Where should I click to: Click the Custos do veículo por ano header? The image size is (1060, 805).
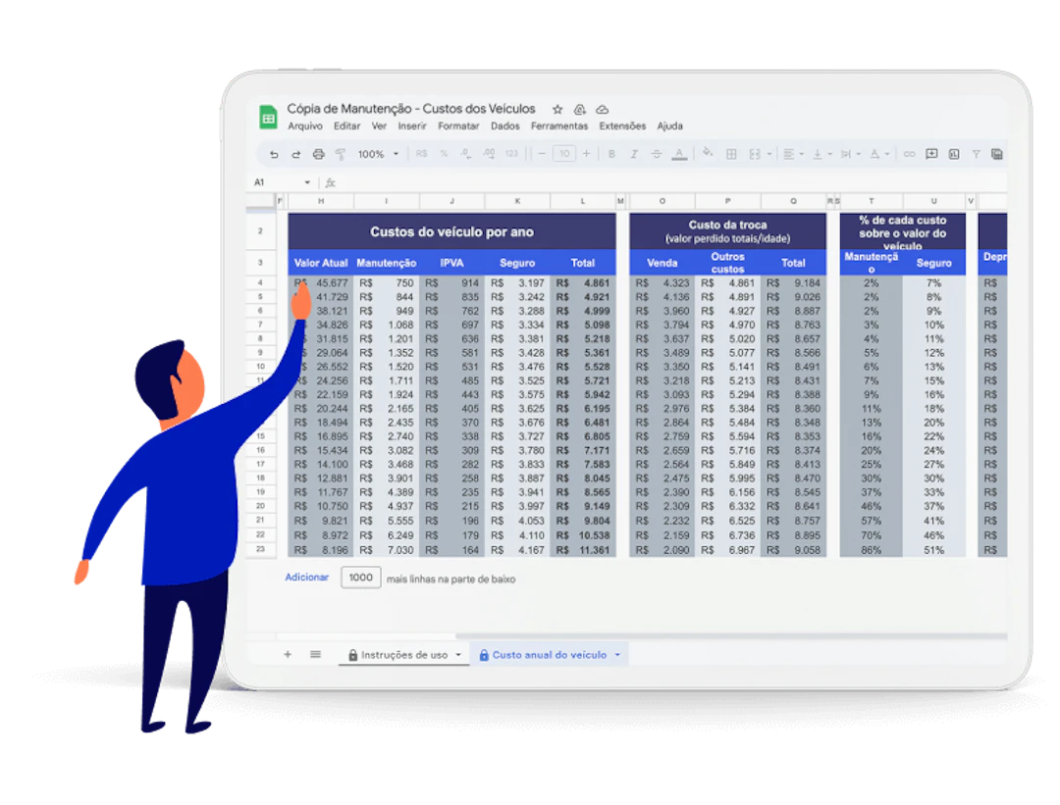451,231
